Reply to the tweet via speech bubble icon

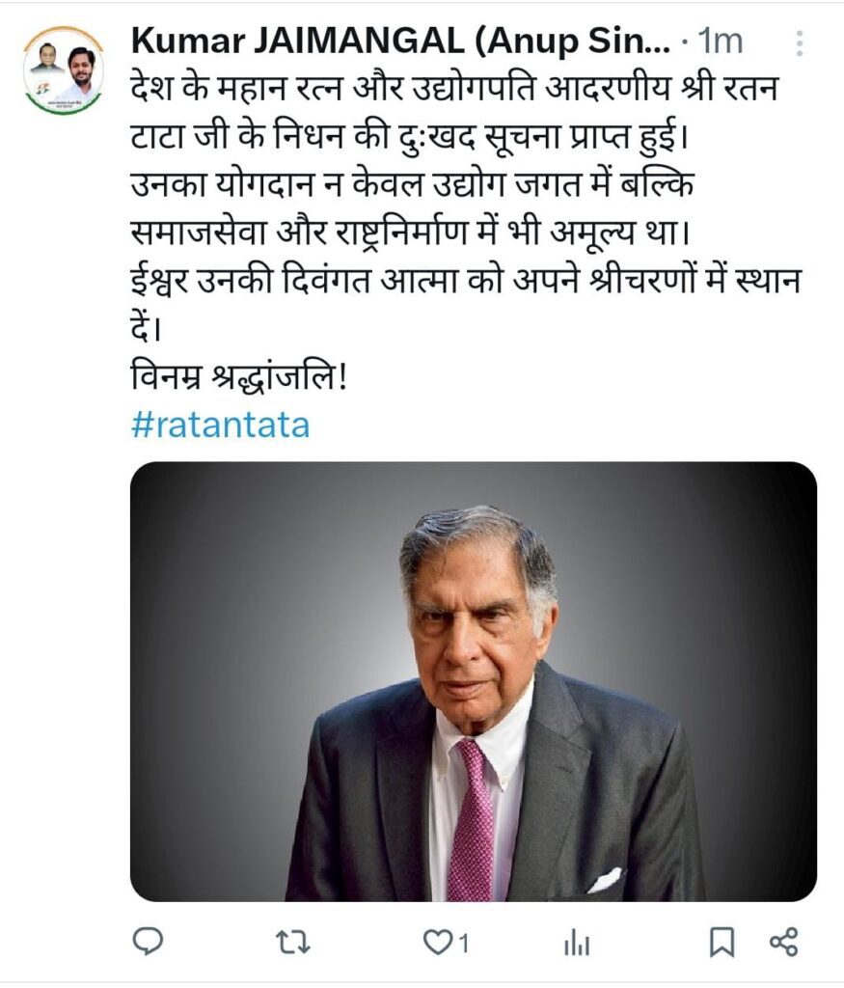[148, 941]
